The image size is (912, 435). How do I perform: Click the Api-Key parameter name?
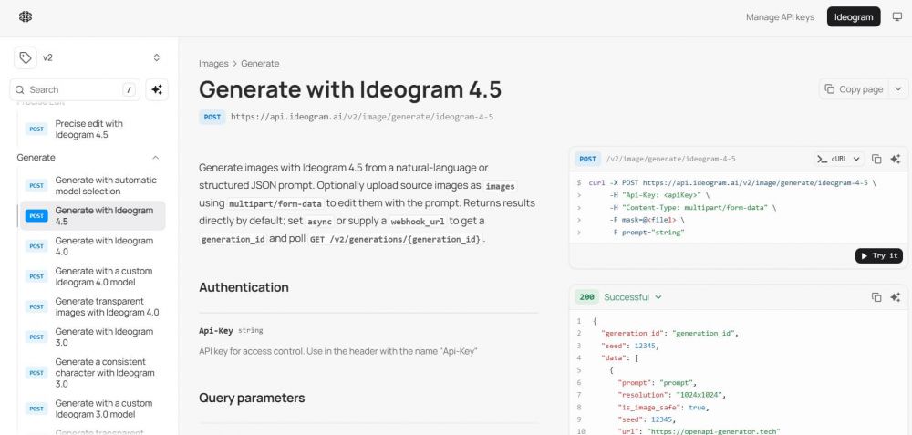tap(216, 330)
